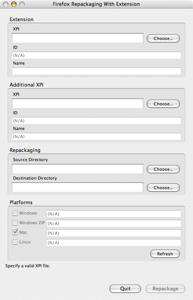Click the Linux platform path field
Image resolution: width=193 pixels, height=300 pixels.
coord(114,242)
